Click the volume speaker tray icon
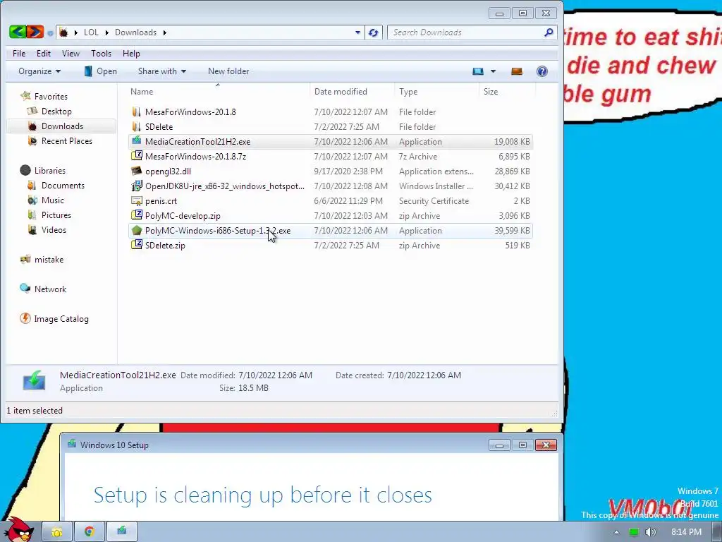 point(650,532)
